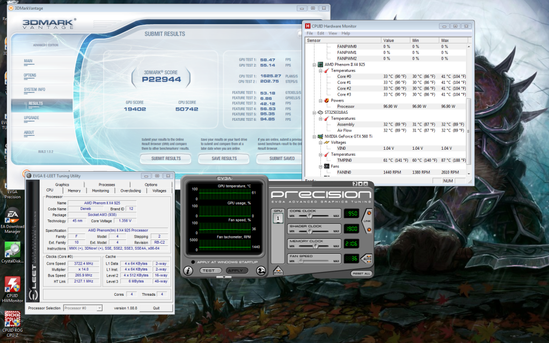Click the thermometer icon under AMD Phenom
This screenshot has height=343, width=549.
coord(326,70)
